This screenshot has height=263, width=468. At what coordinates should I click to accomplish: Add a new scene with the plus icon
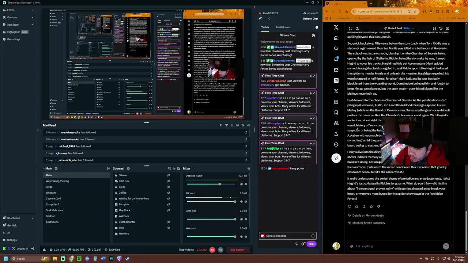point(56,169)
